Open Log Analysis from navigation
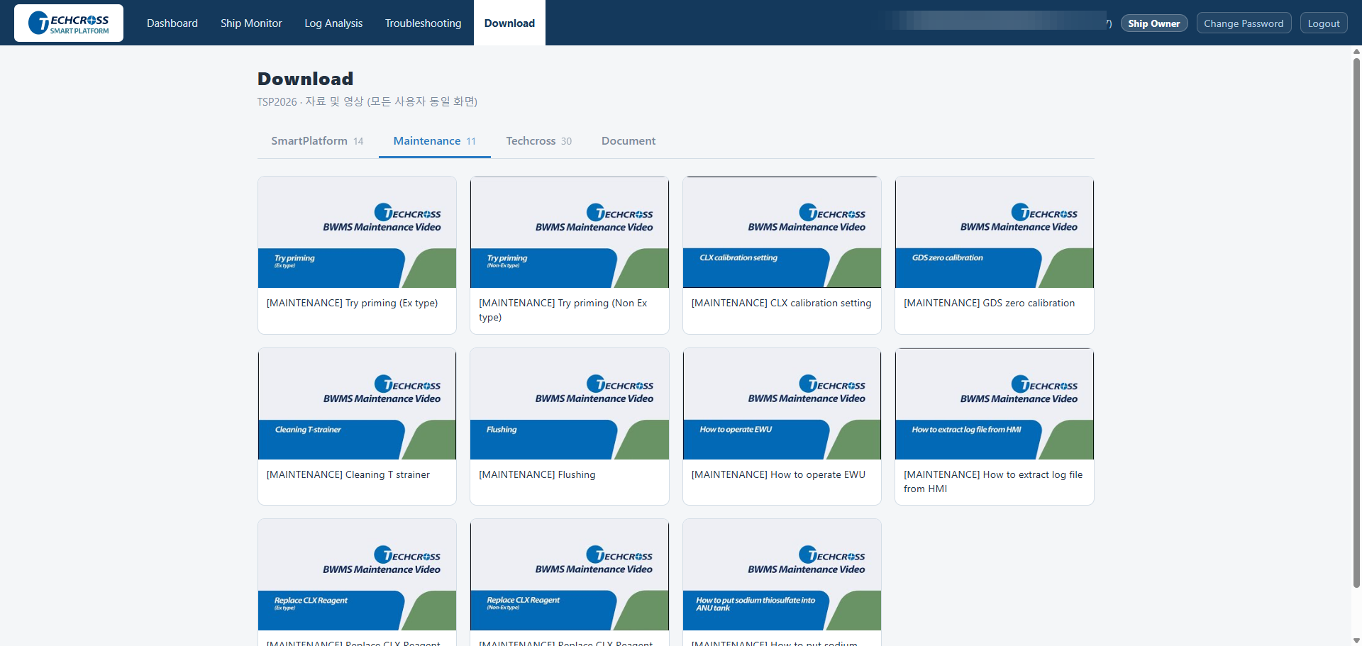The height and width of the screenshot is (646, 1362). 333,23
